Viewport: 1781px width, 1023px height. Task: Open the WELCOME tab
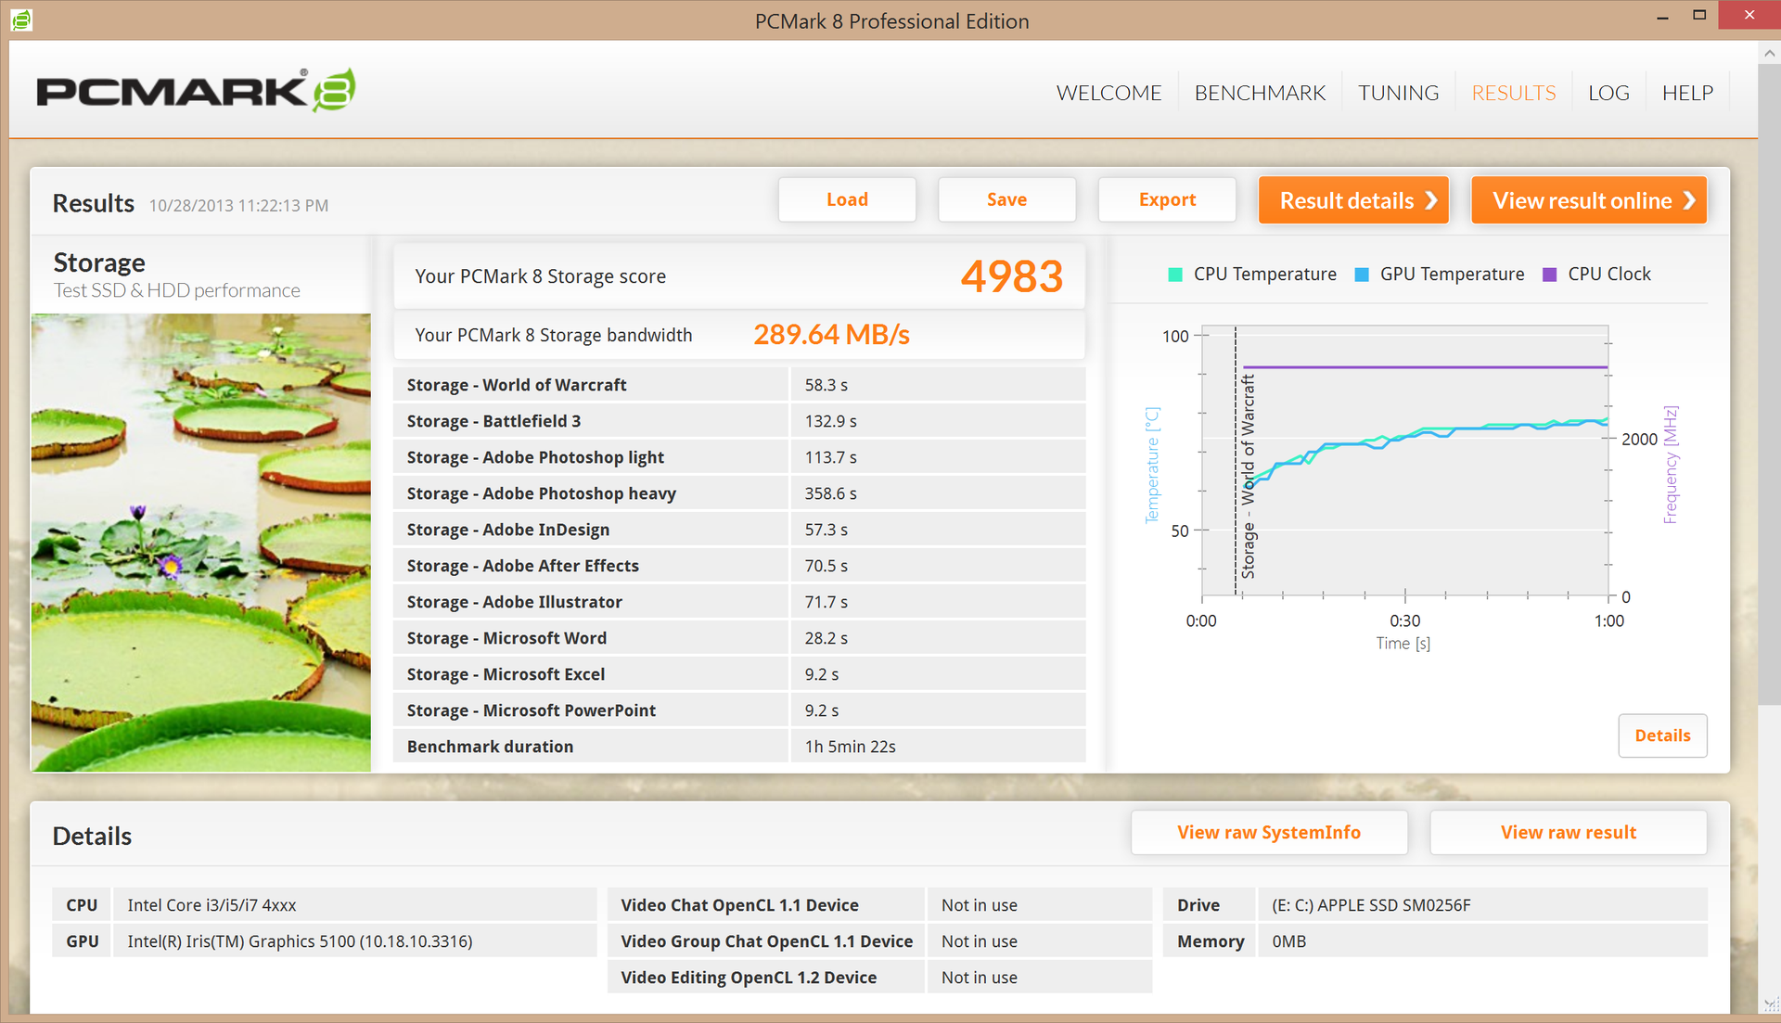(x=1108, y=93)
